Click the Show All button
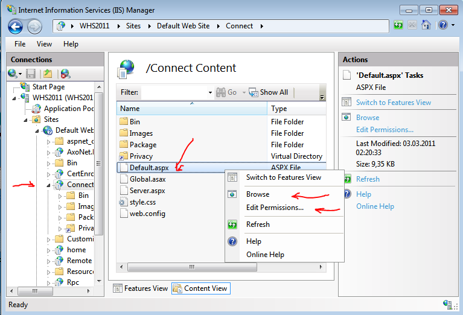This screenshot has width=463, height=315. (269, 92)
